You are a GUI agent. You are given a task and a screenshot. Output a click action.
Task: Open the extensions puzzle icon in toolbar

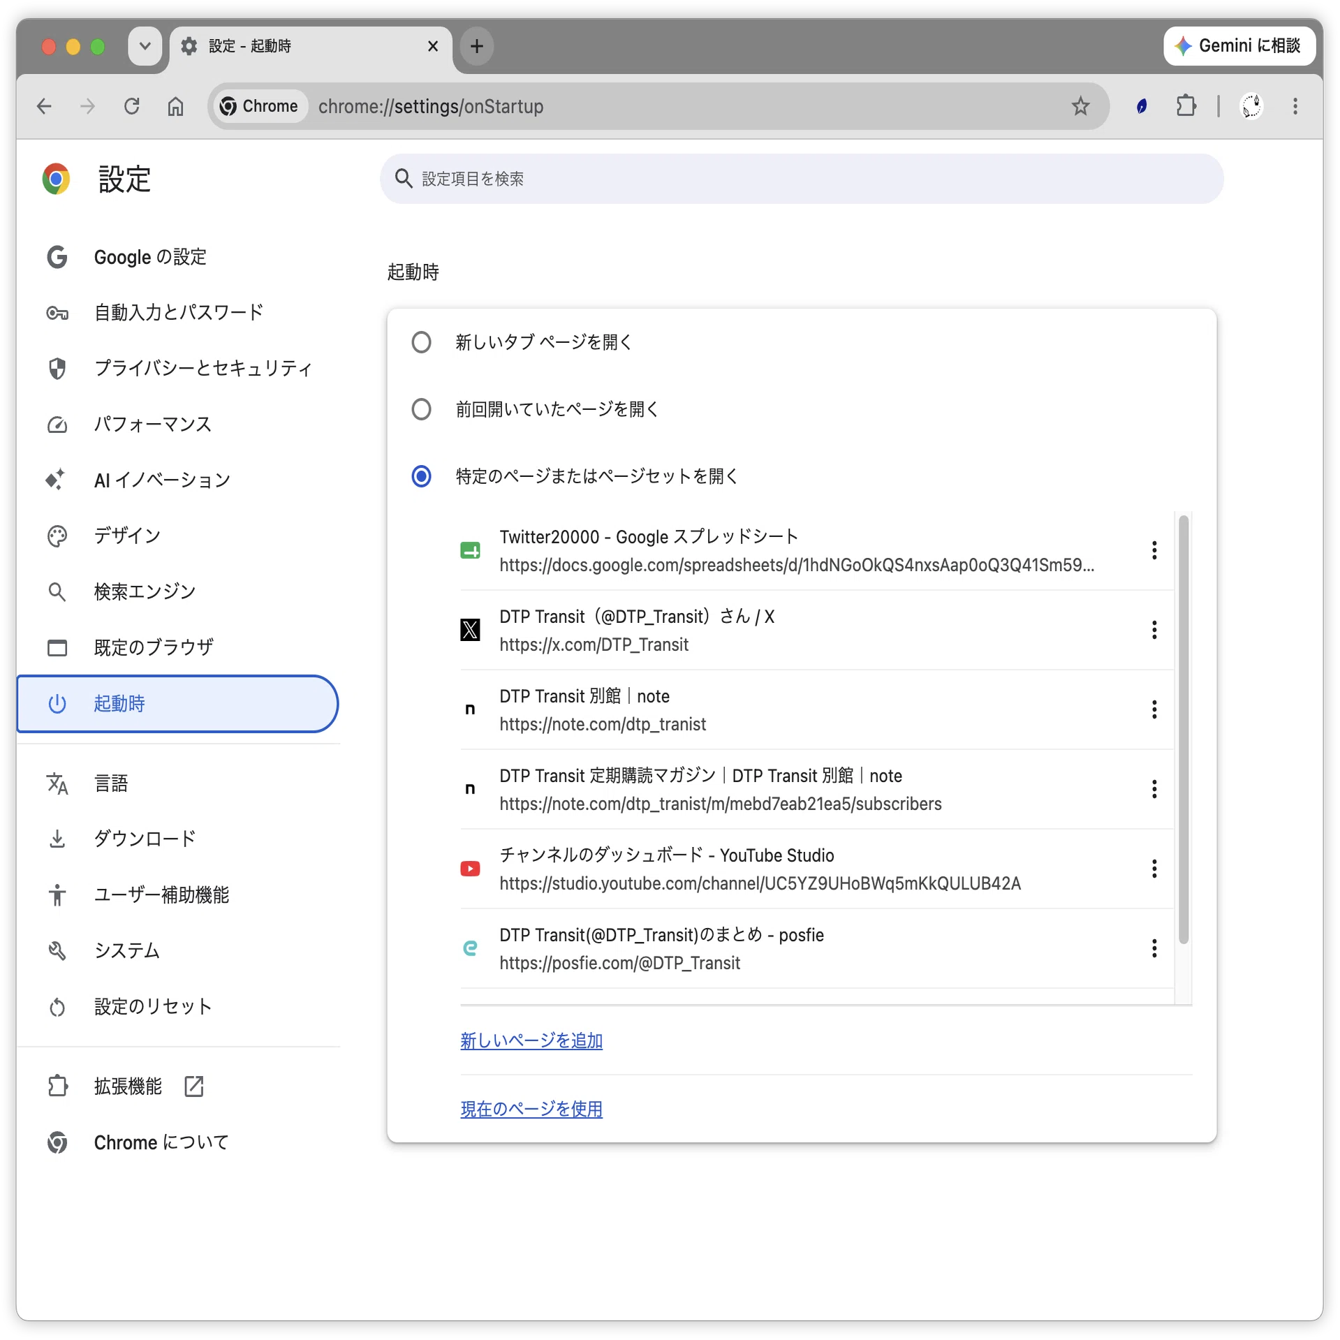coord(1186,106)
